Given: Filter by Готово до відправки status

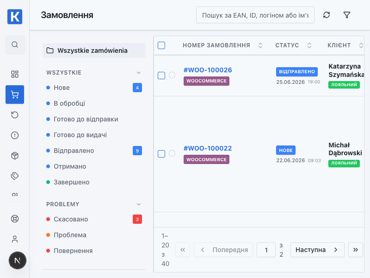Looking at the screenshot, I should tap(94, 119).
